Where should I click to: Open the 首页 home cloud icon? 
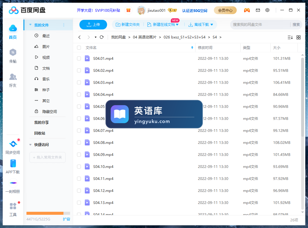[13, 28]
